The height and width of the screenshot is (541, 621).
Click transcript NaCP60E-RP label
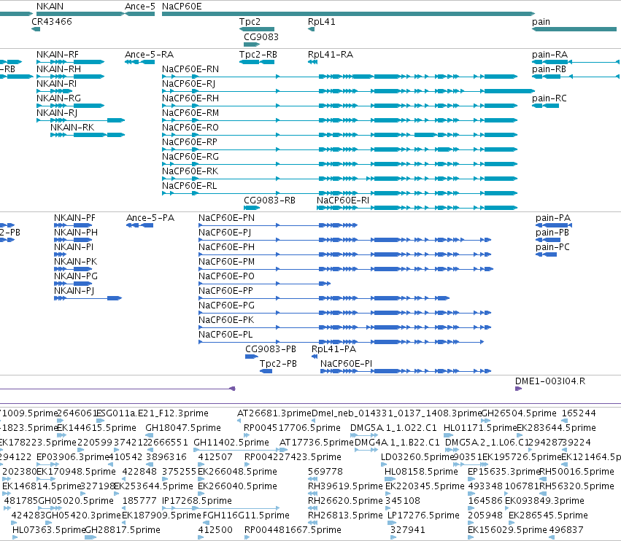tap(190, 142)
